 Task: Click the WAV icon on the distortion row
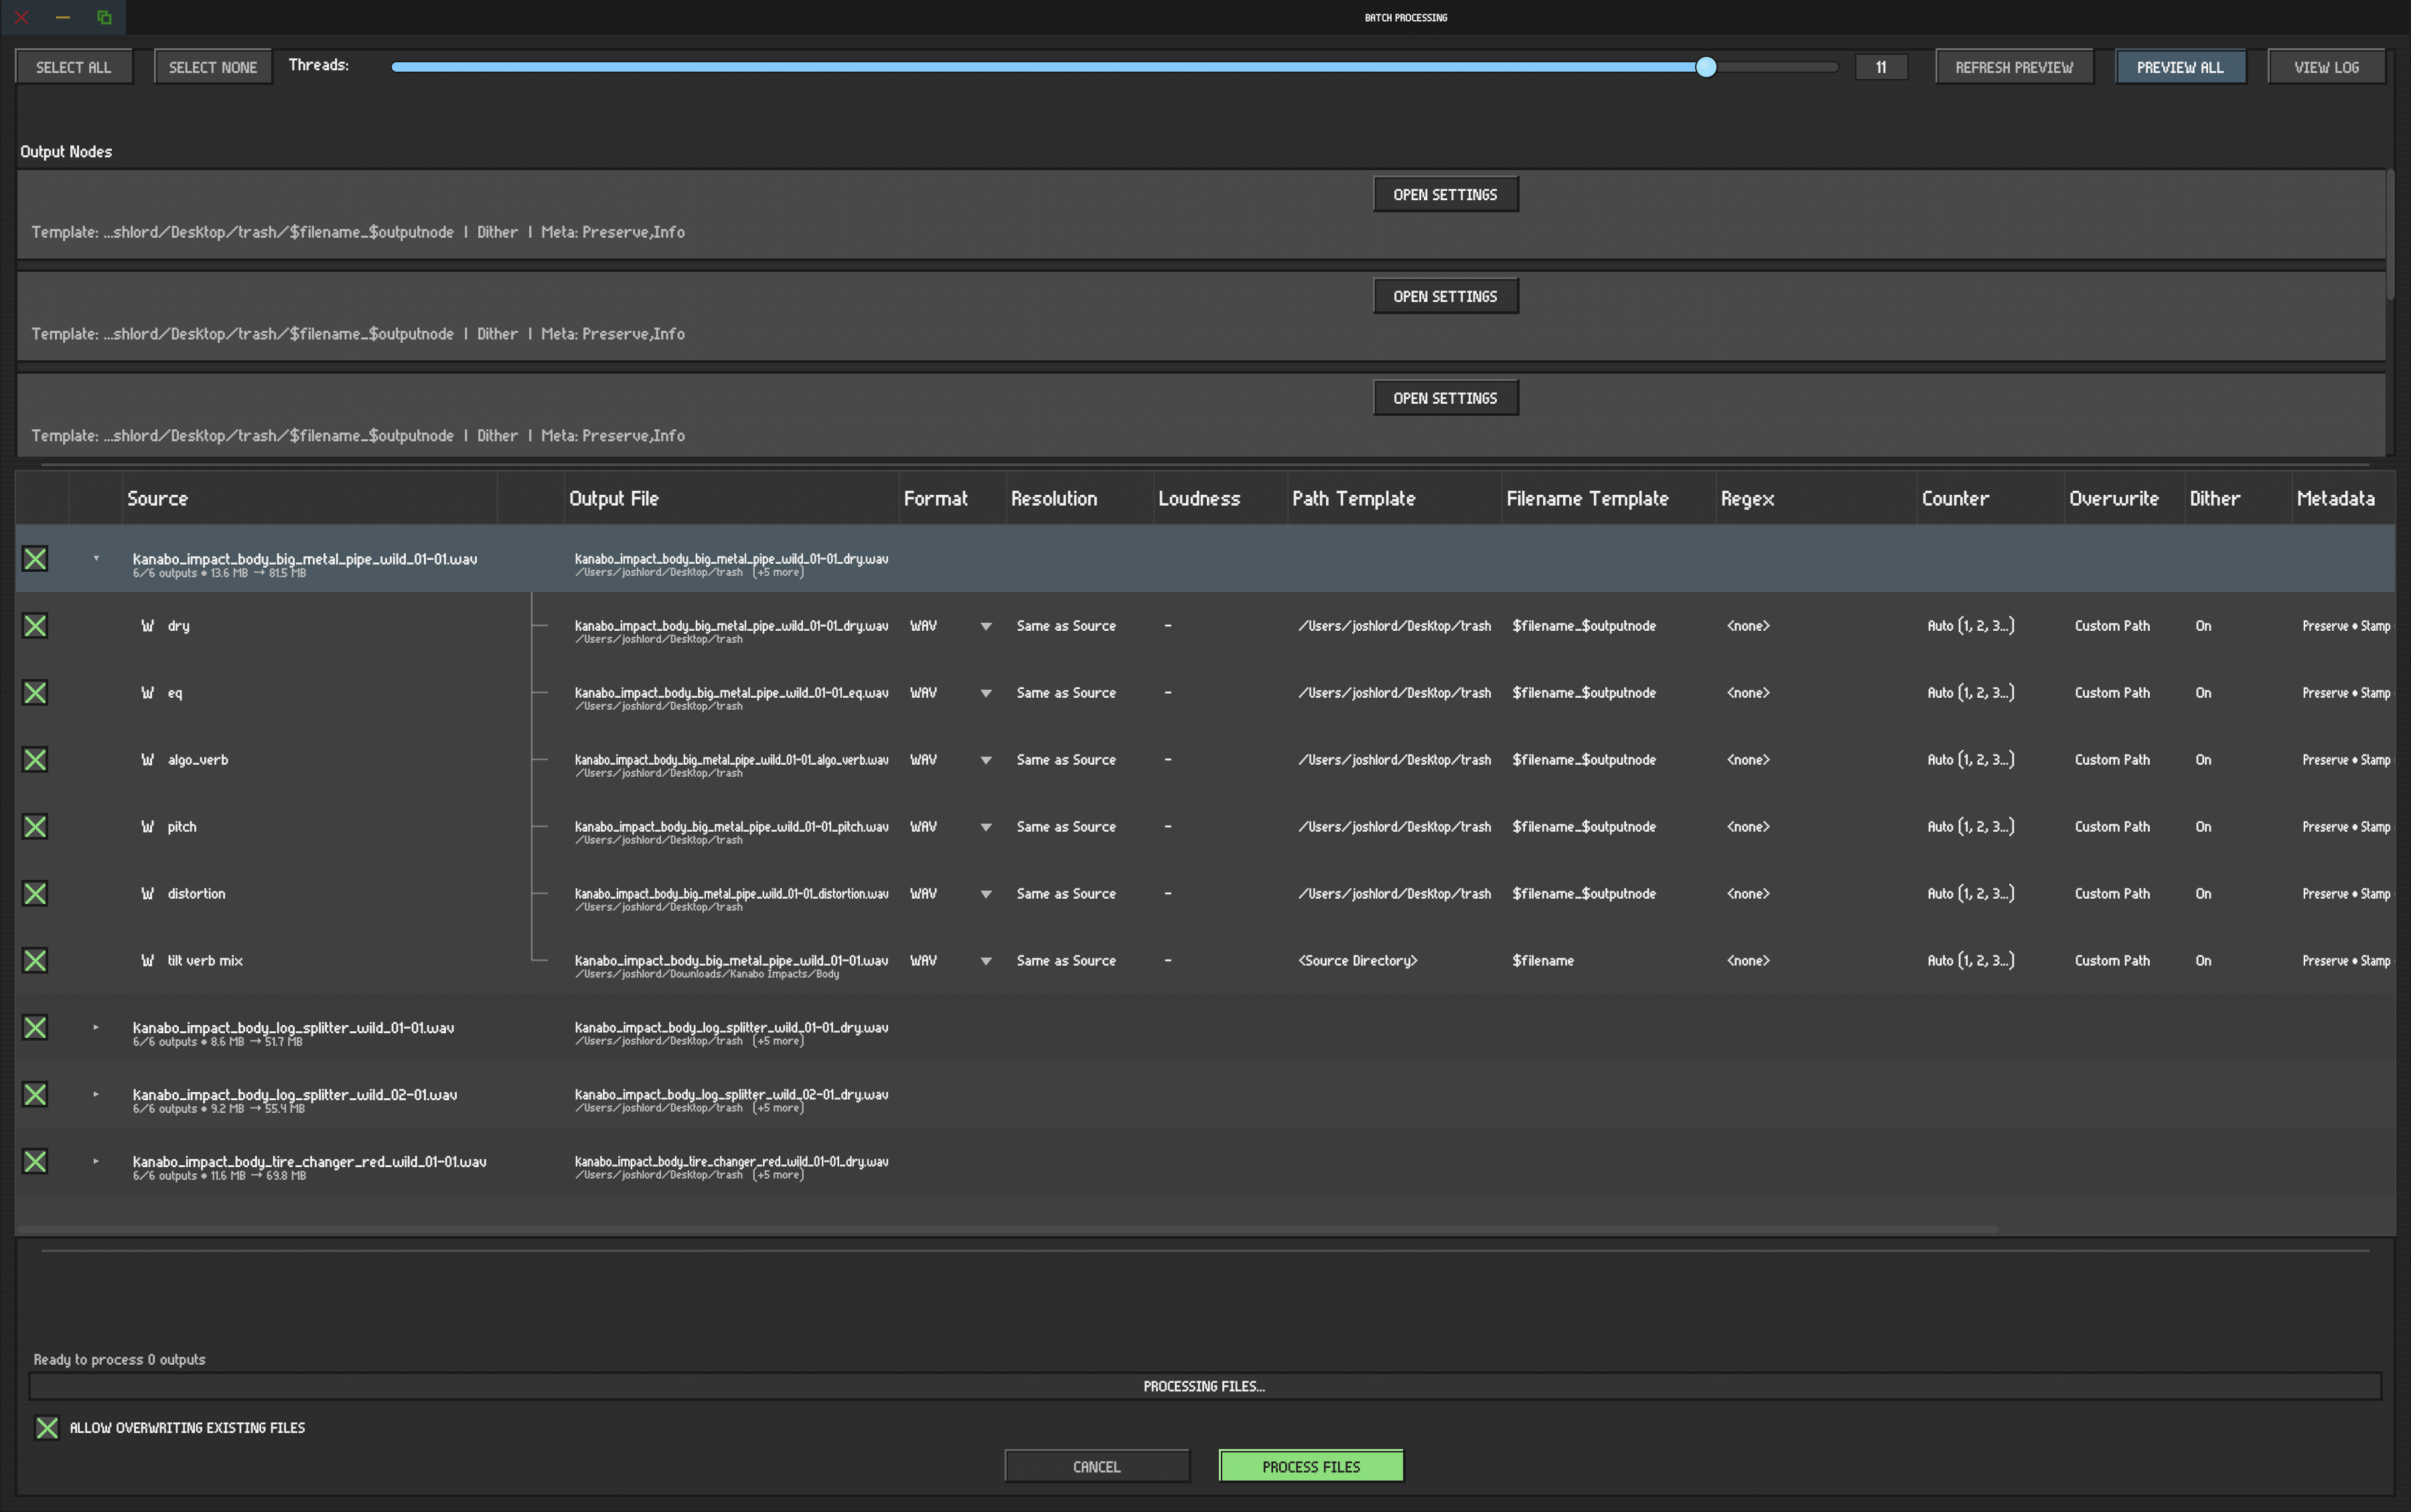(148, 893)
